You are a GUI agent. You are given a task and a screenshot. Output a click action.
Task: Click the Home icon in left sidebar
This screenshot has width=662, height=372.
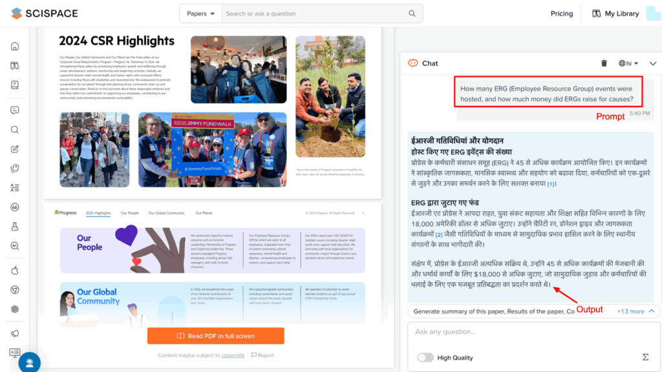pos(15,46)
